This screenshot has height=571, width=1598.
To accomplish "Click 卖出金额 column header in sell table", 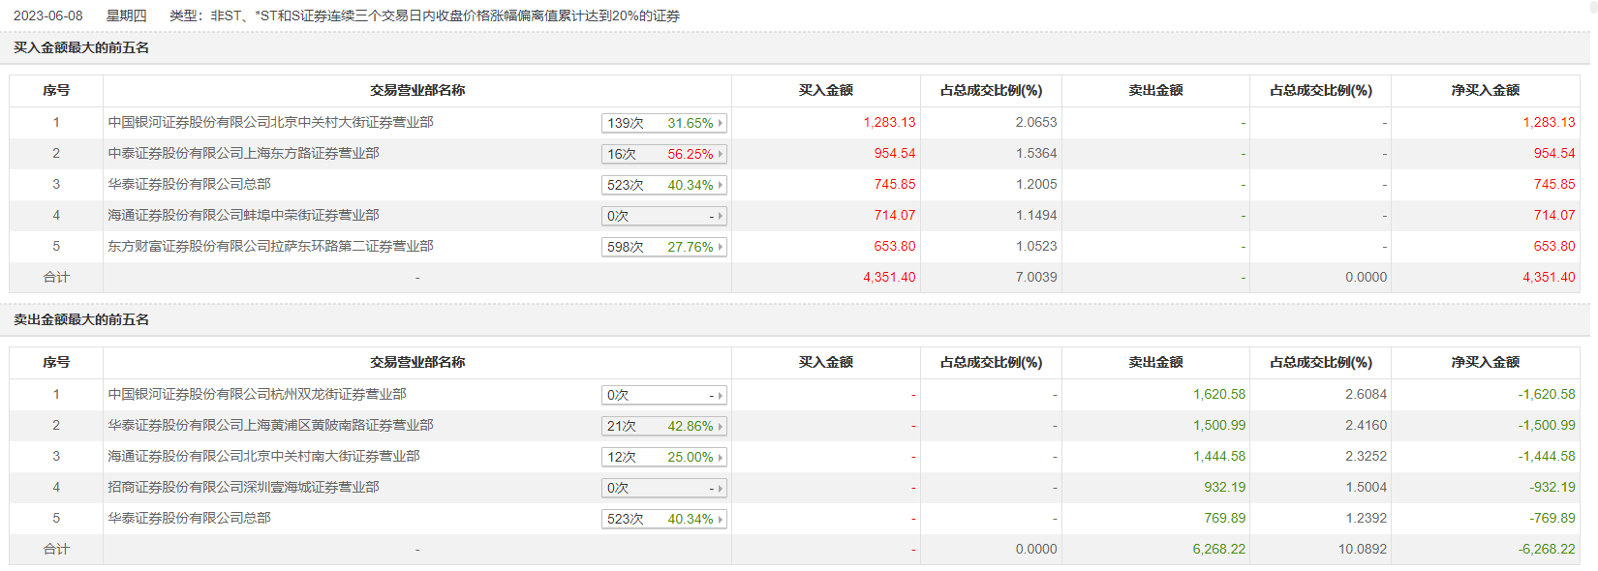I will (x=1155, y=362).
